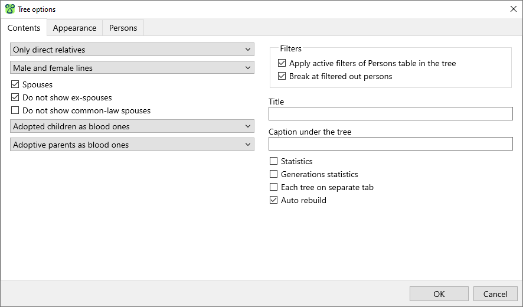Enable the Statistics checkbox
The width and height of the screenshot is (523, 307).
click(273, 161)
